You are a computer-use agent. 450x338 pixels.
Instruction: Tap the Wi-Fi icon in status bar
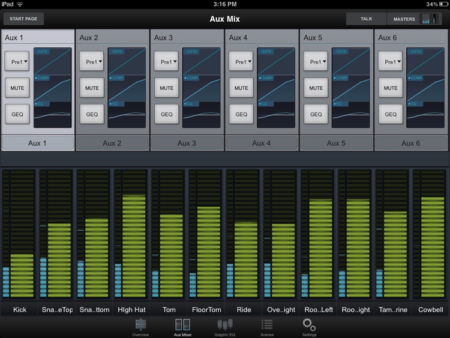(20, 4)
